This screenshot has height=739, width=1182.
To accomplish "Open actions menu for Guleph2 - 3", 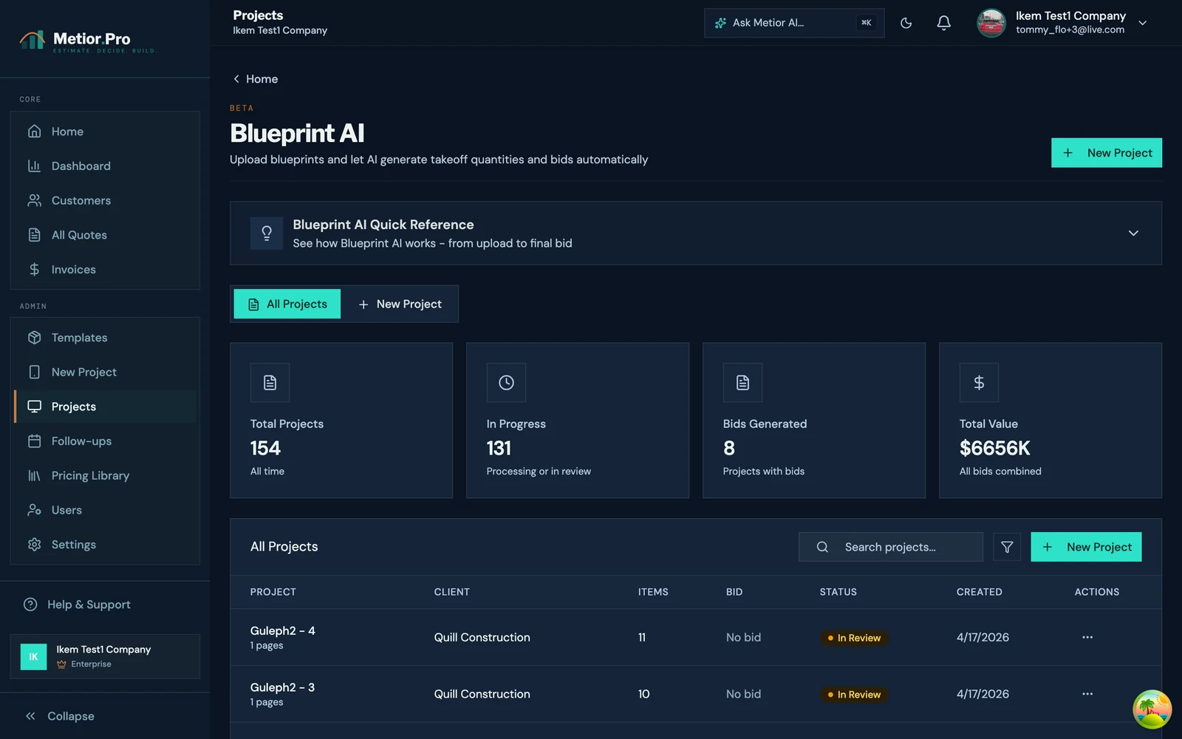I will [1087, 694].
